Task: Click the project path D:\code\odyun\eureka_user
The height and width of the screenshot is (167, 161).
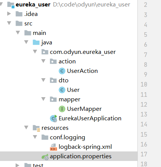Action: (x=91, y=5)
